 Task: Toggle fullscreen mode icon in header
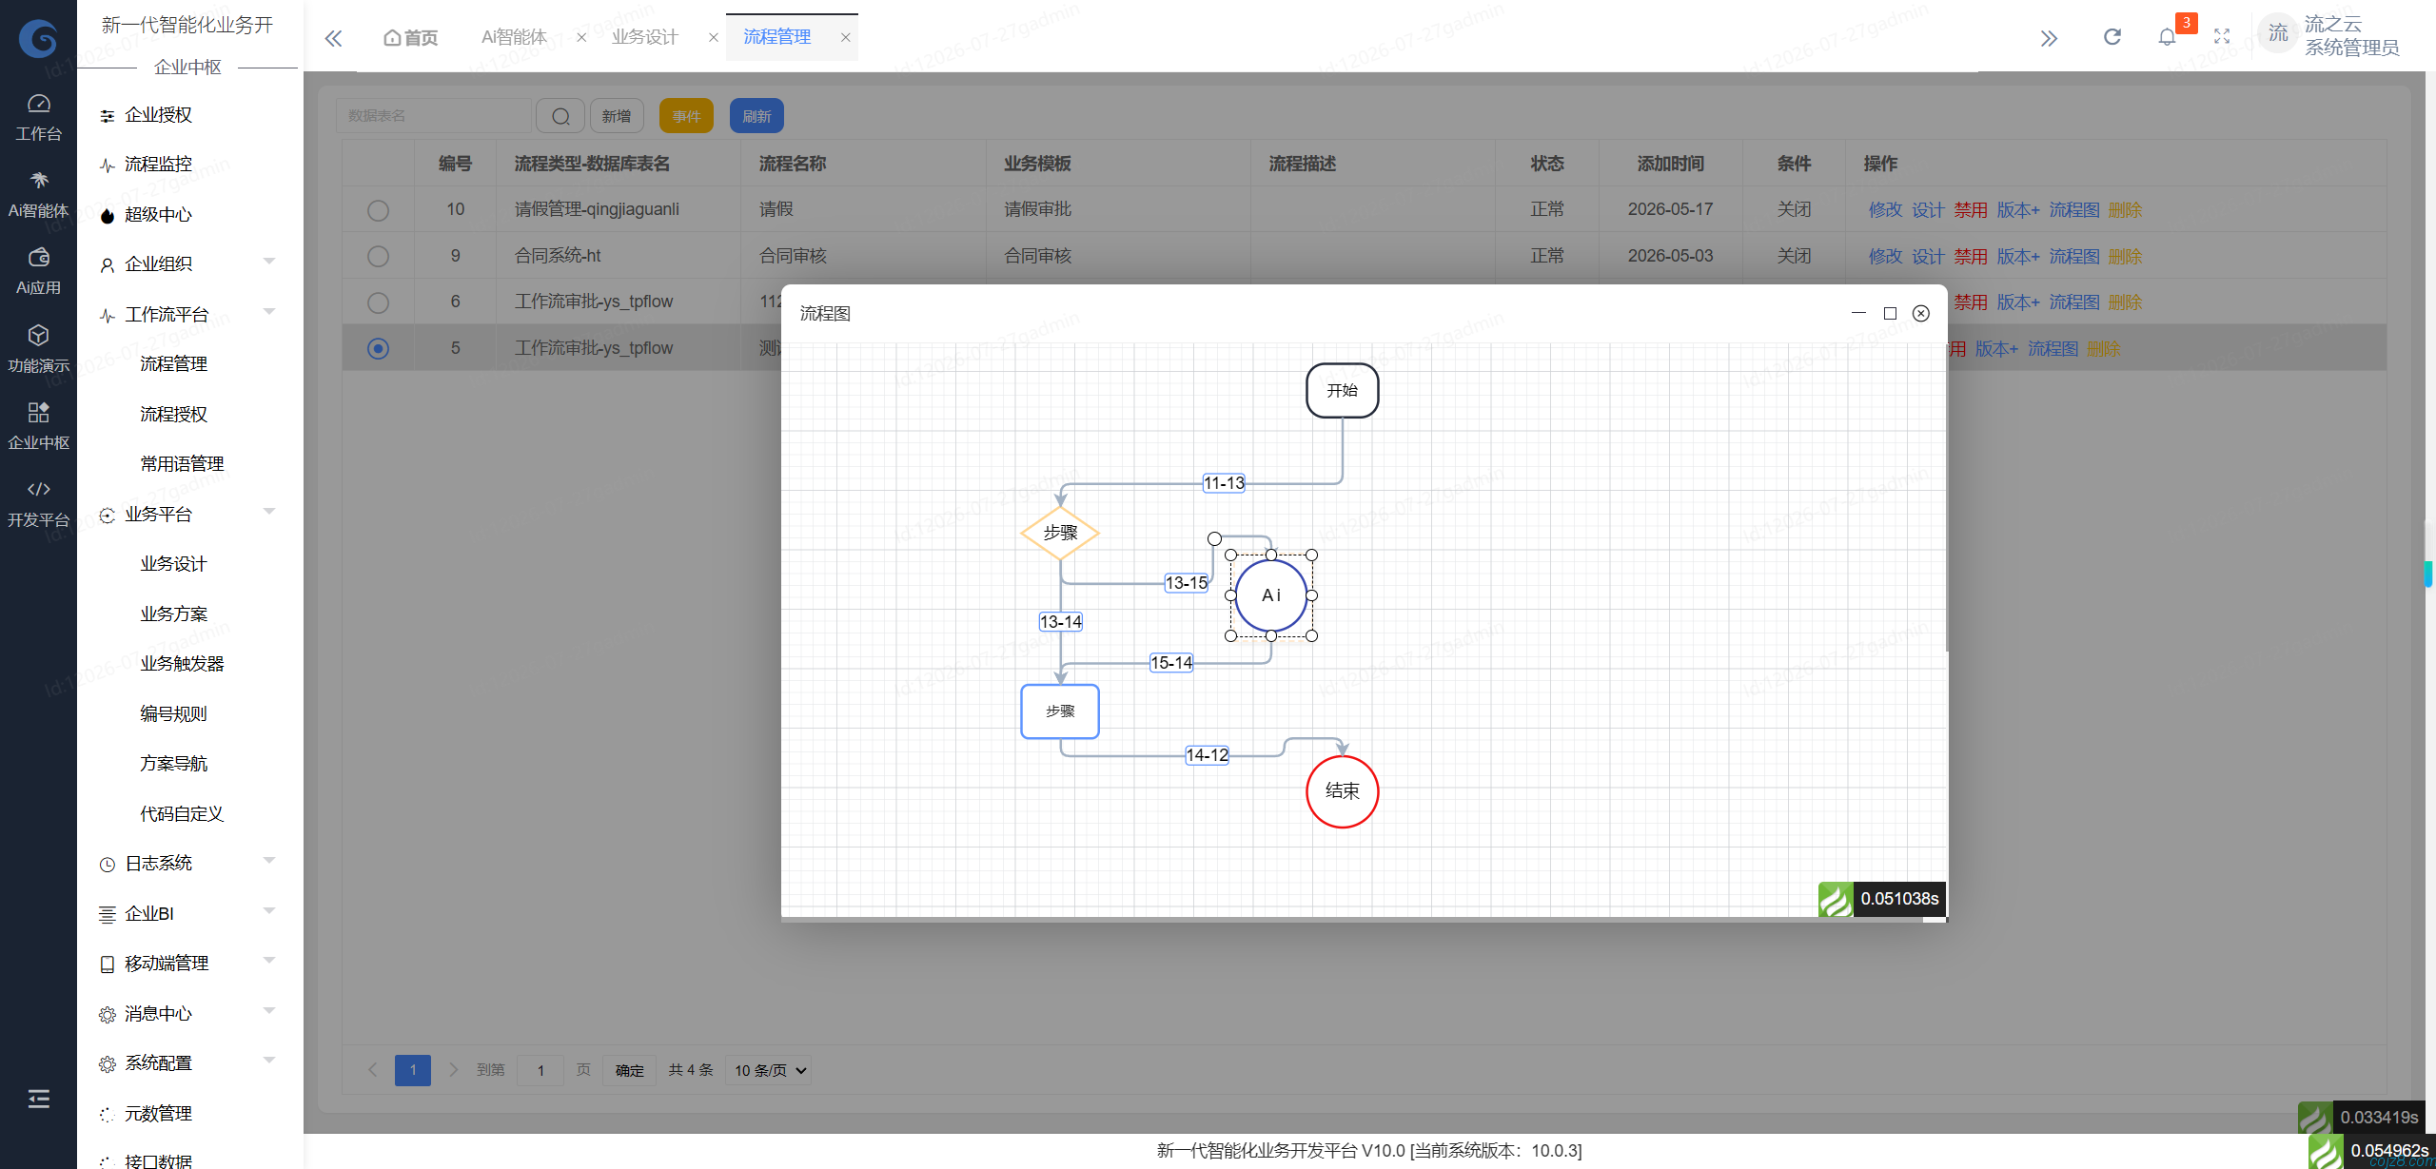click(2222, 37)
